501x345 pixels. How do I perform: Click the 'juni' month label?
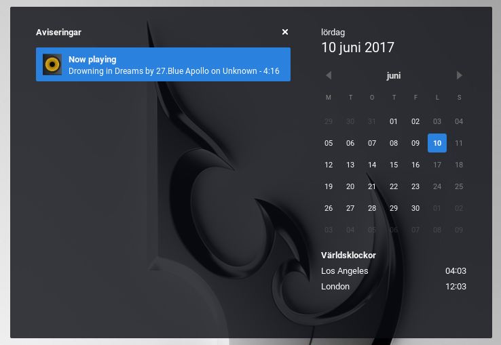pyautogui.click(x=394, y=76)
